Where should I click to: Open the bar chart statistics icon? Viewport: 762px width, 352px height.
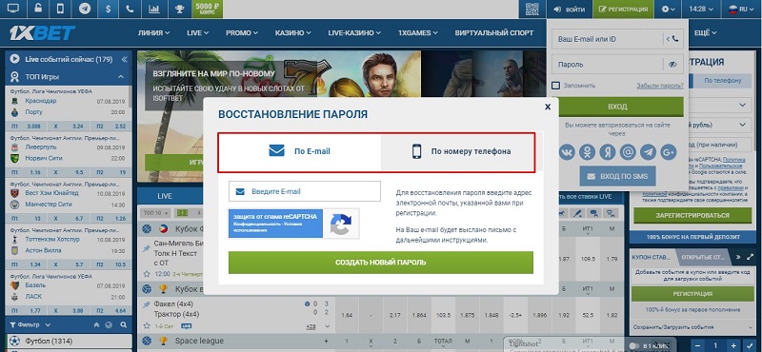[x=154, y=9]
